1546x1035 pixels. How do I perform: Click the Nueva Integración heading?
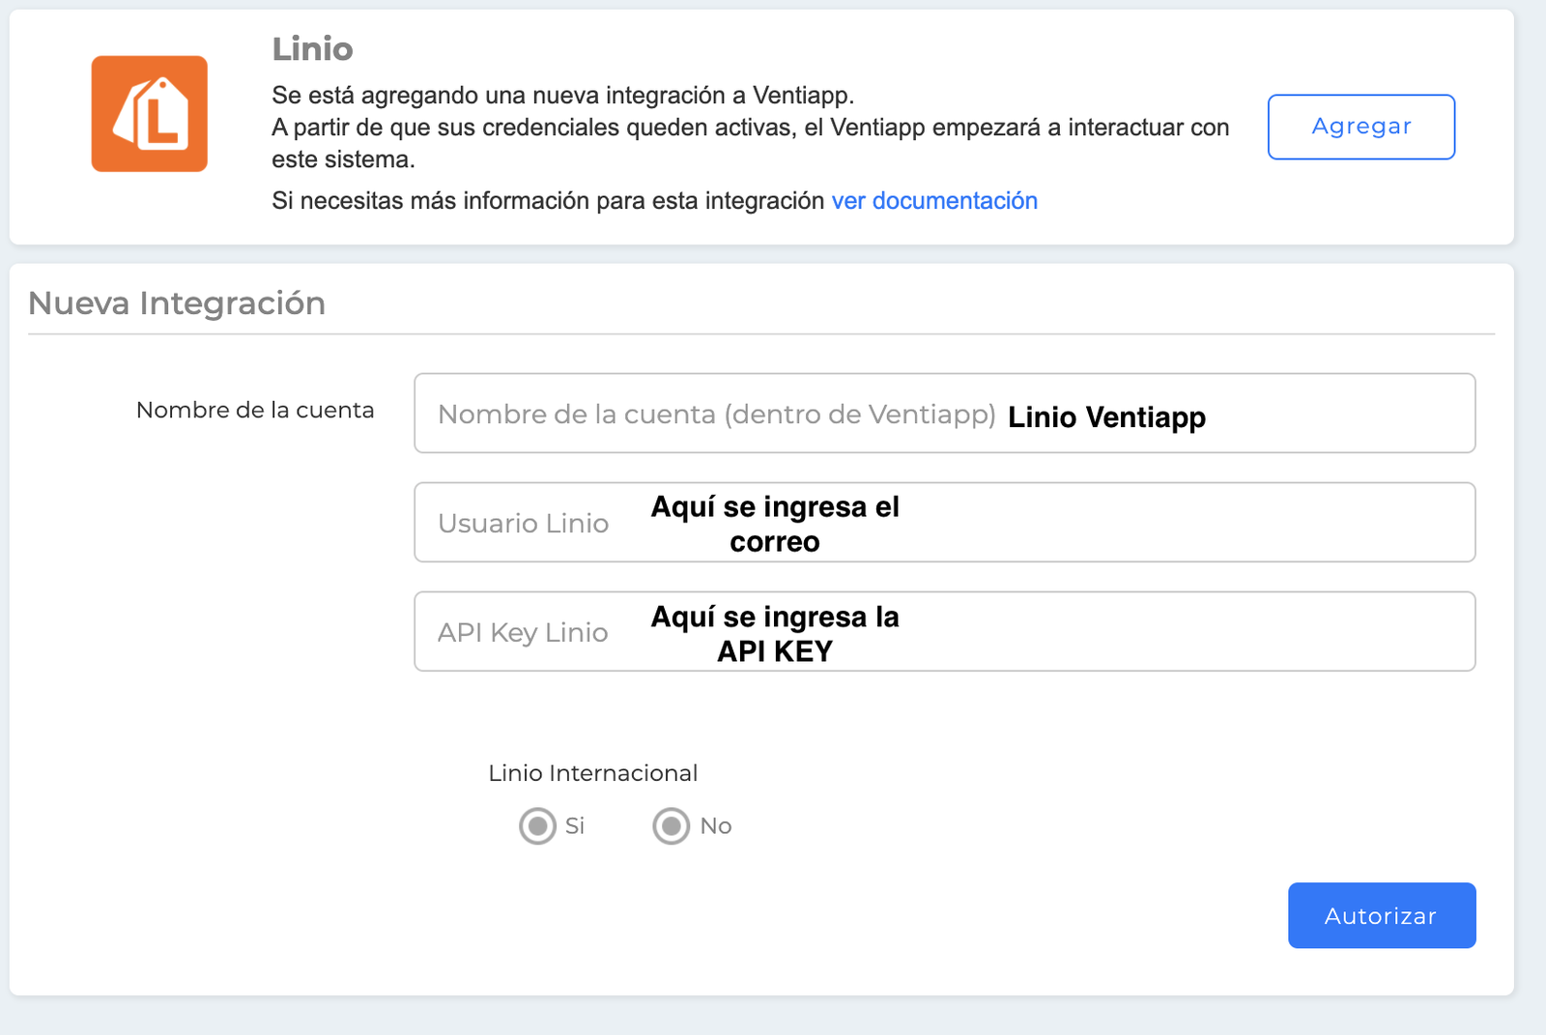pyautogui.click(x=177, y=303)
